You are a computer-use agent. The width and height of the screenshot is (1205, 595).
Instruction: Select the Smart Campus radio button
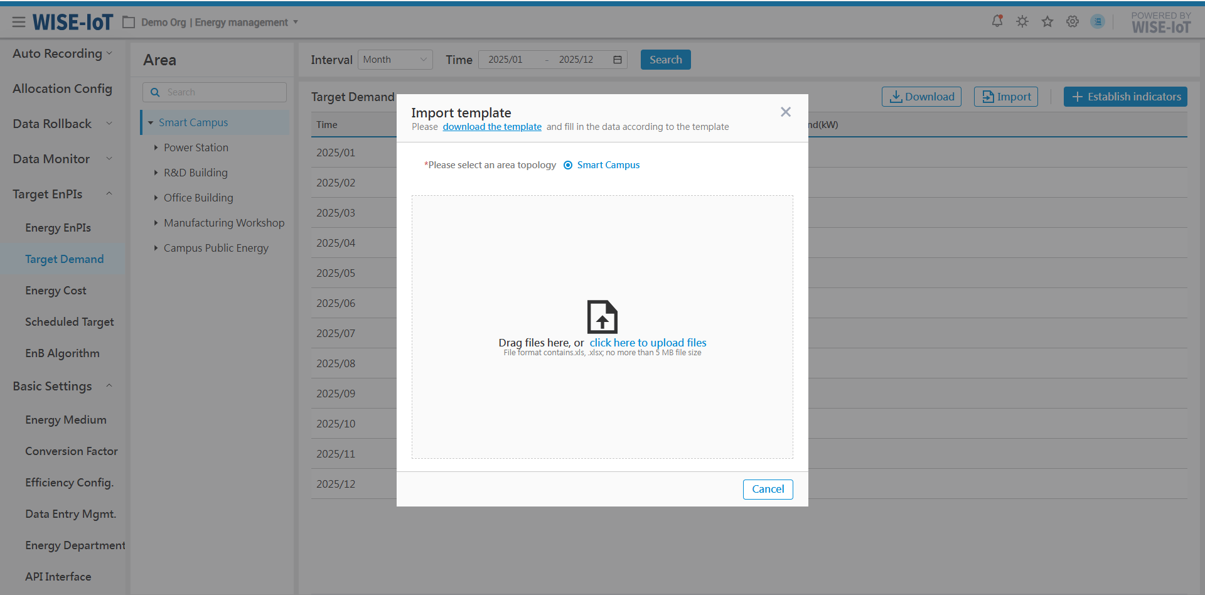click(x=568, y=165)
